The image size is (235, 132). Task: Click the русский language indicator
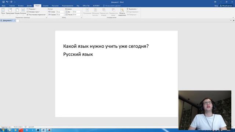point(31,127)
